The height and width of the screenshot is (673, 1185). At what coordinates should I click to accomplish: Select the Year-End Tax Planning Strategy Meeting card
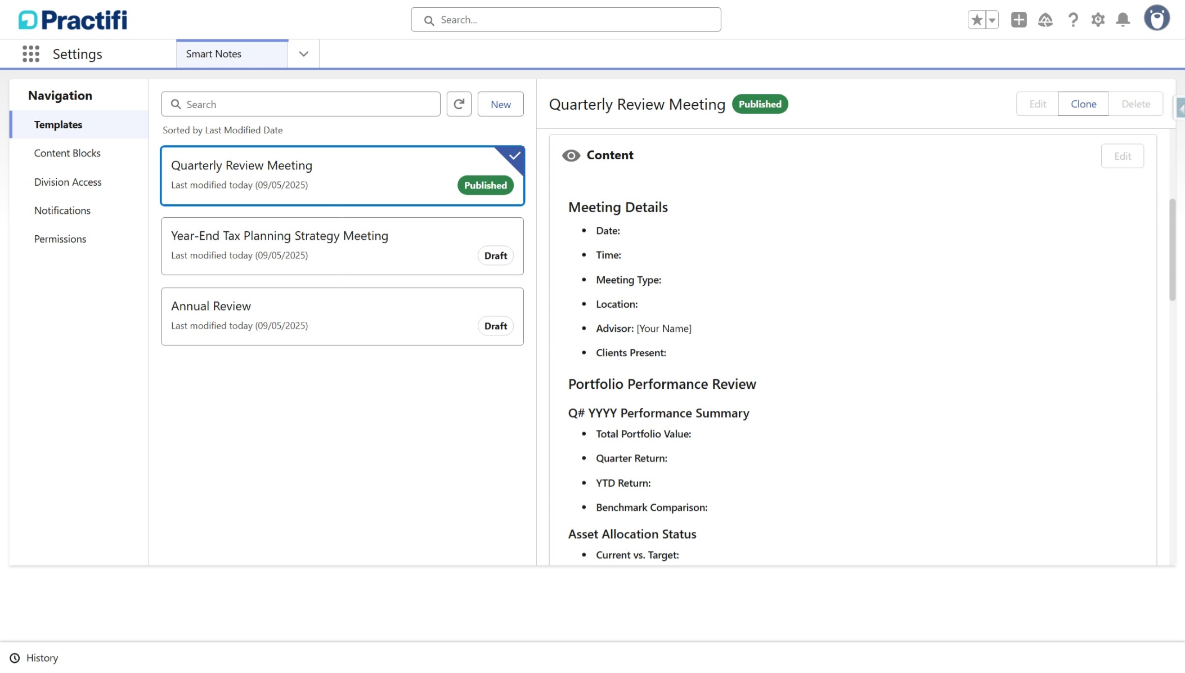point(342,246)
